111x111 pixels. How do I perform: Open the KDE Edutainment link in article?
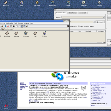coord(39,89)
